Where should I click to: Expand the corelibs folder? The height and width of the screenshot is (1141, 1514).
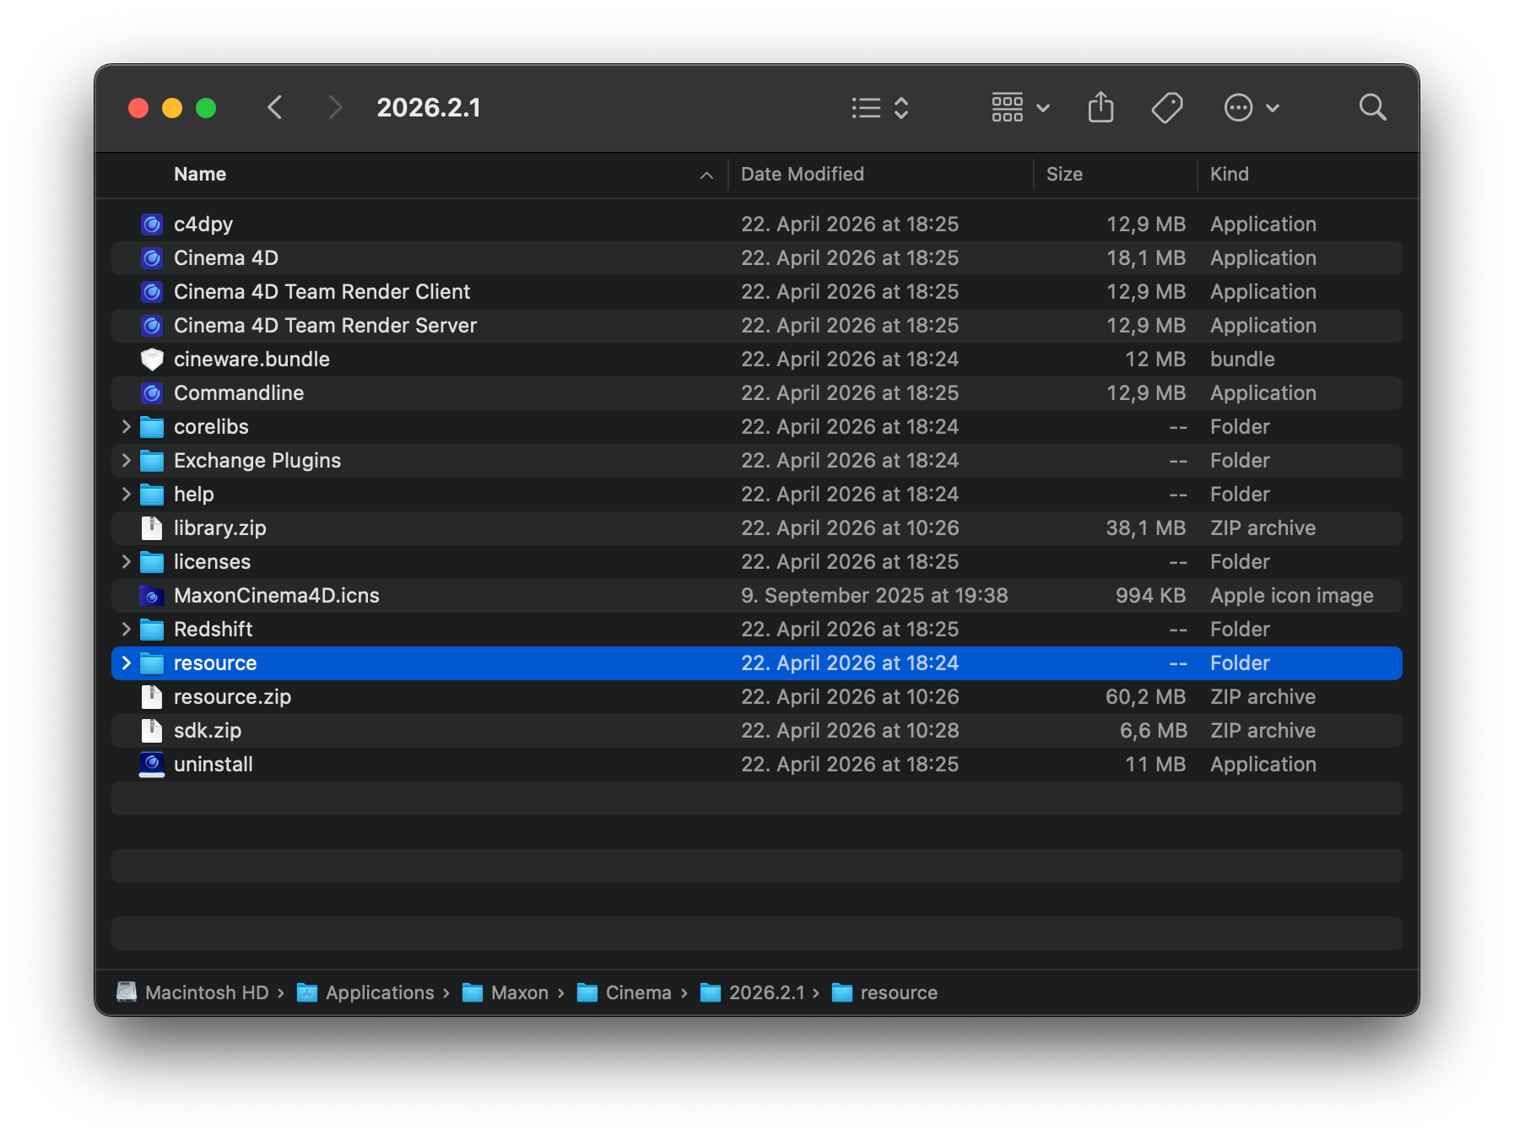[127, 427]
